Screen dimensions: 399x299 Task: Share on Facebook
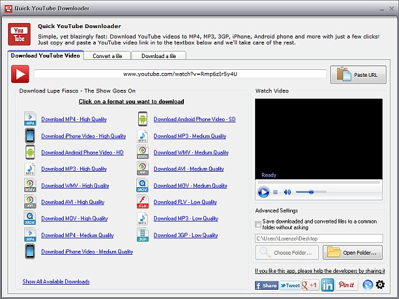pyautogui.click(x=266, y=285)
